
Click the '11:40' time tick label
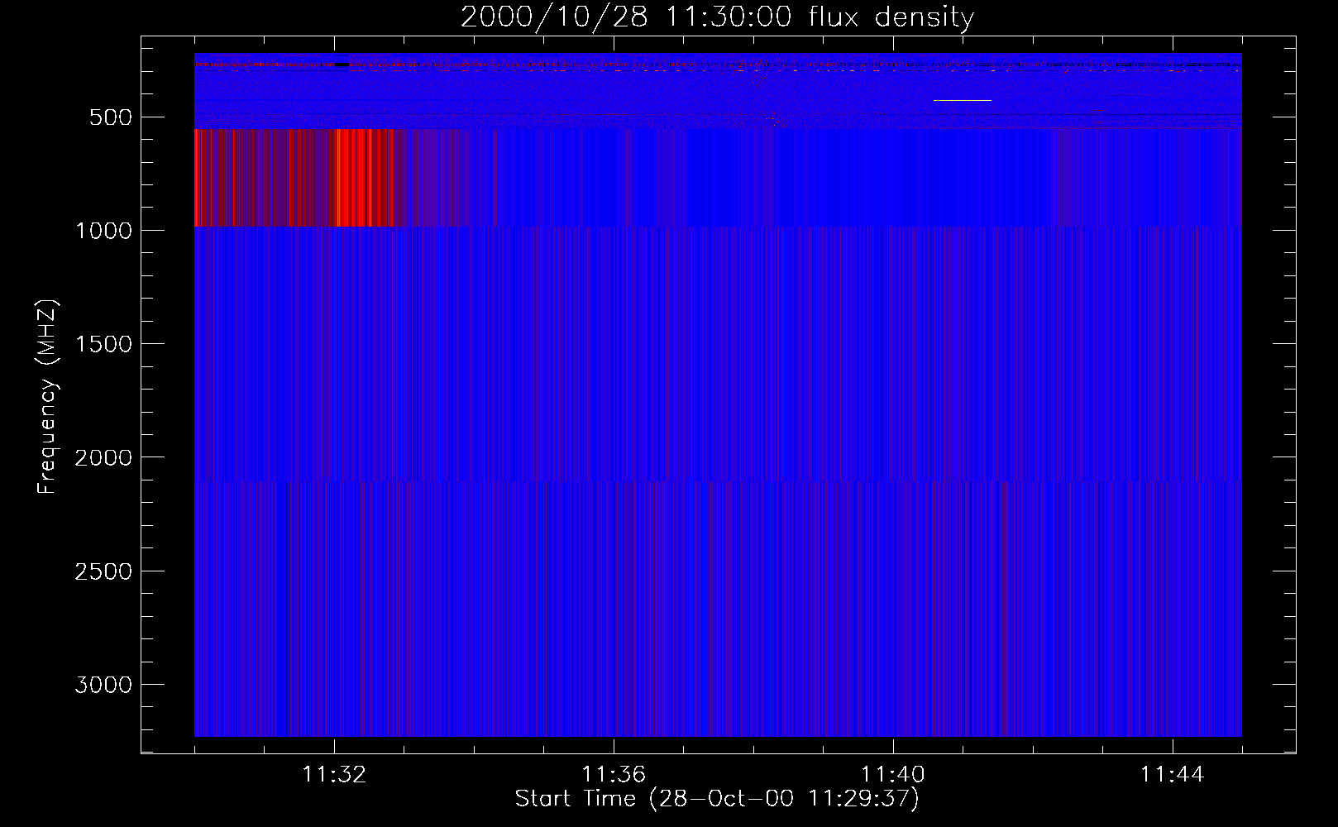[893, 774]
